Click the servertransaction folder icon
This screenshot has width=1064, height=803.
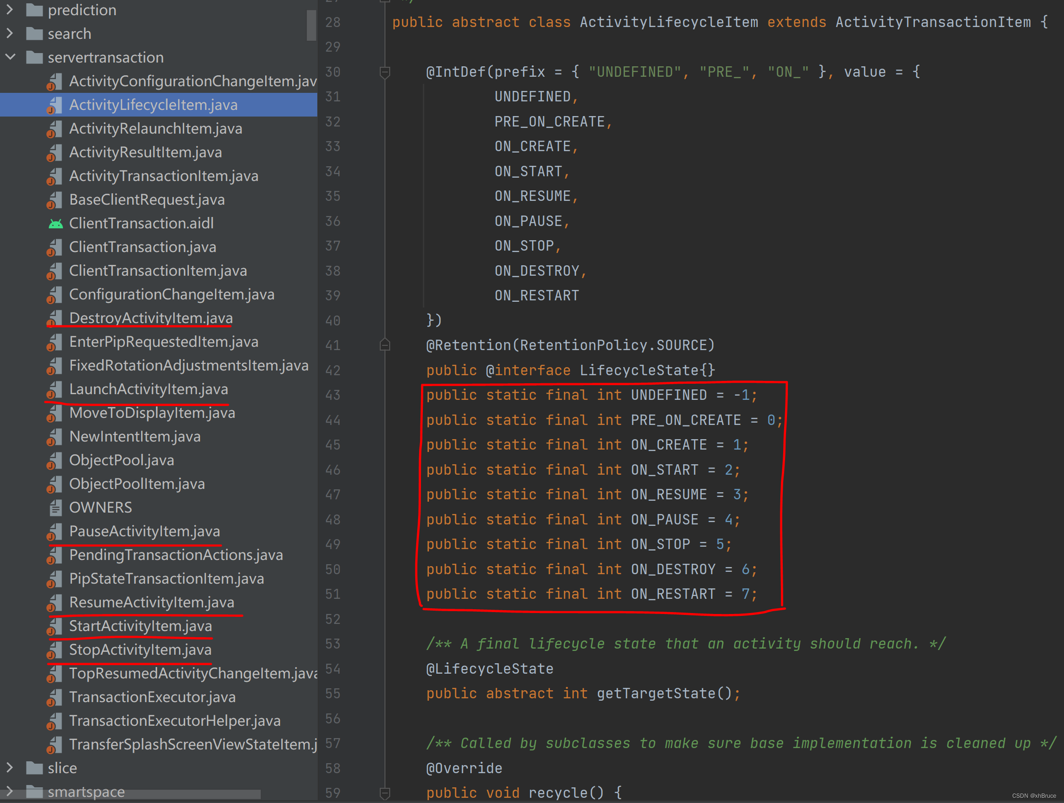tap(34, 58)
